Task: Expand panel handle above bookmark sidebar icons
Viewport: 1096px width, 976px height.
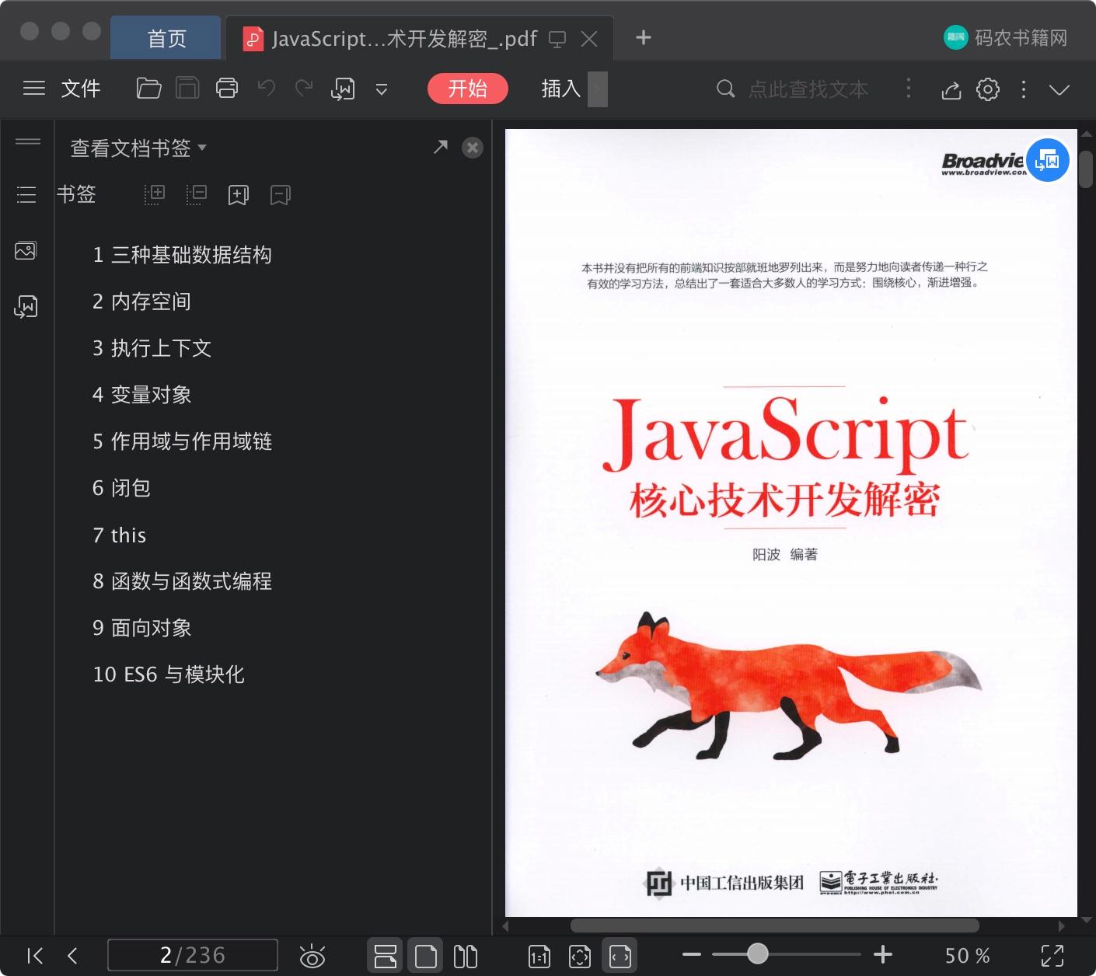Action: 28,141
